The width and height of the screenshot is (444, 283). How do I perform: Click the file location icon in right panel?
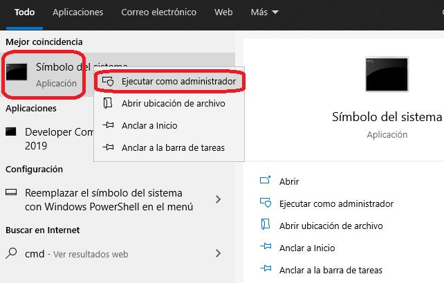tap(264, 226)
